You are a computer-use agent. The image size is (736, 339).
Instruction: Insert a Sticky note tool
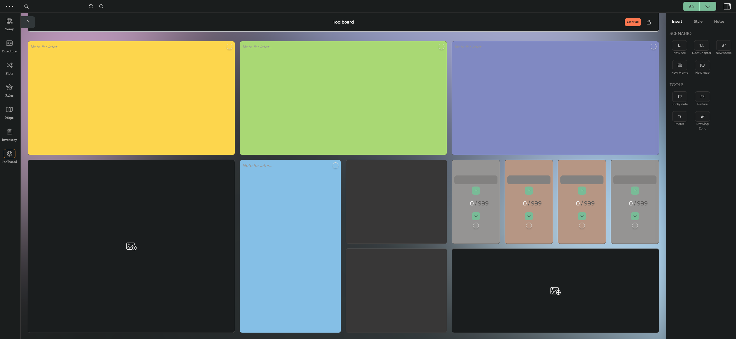679,97
